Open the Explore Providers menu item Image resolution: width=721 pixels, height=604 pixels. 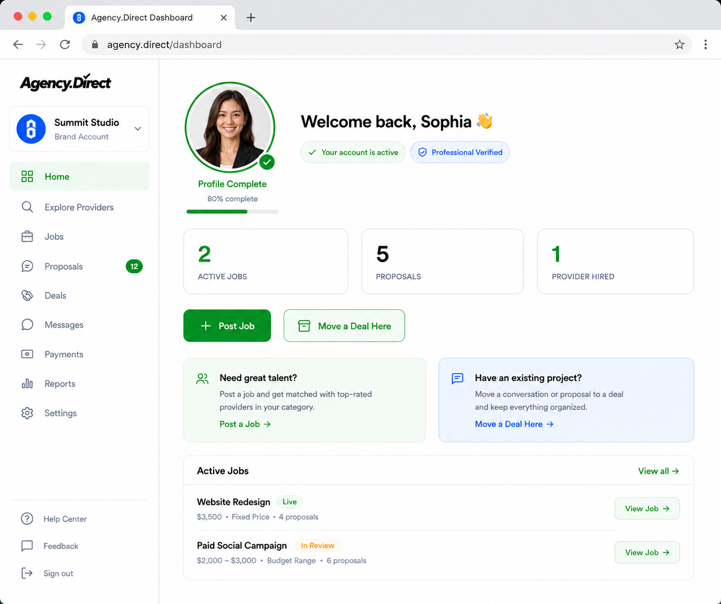click(79, 207)
